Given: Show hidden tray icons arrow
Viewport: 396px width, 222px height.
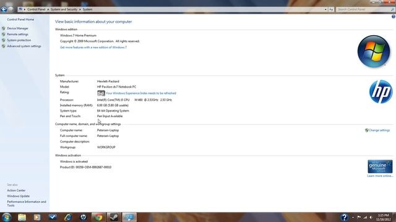Looking at the screenshot, I should [353, 217].
